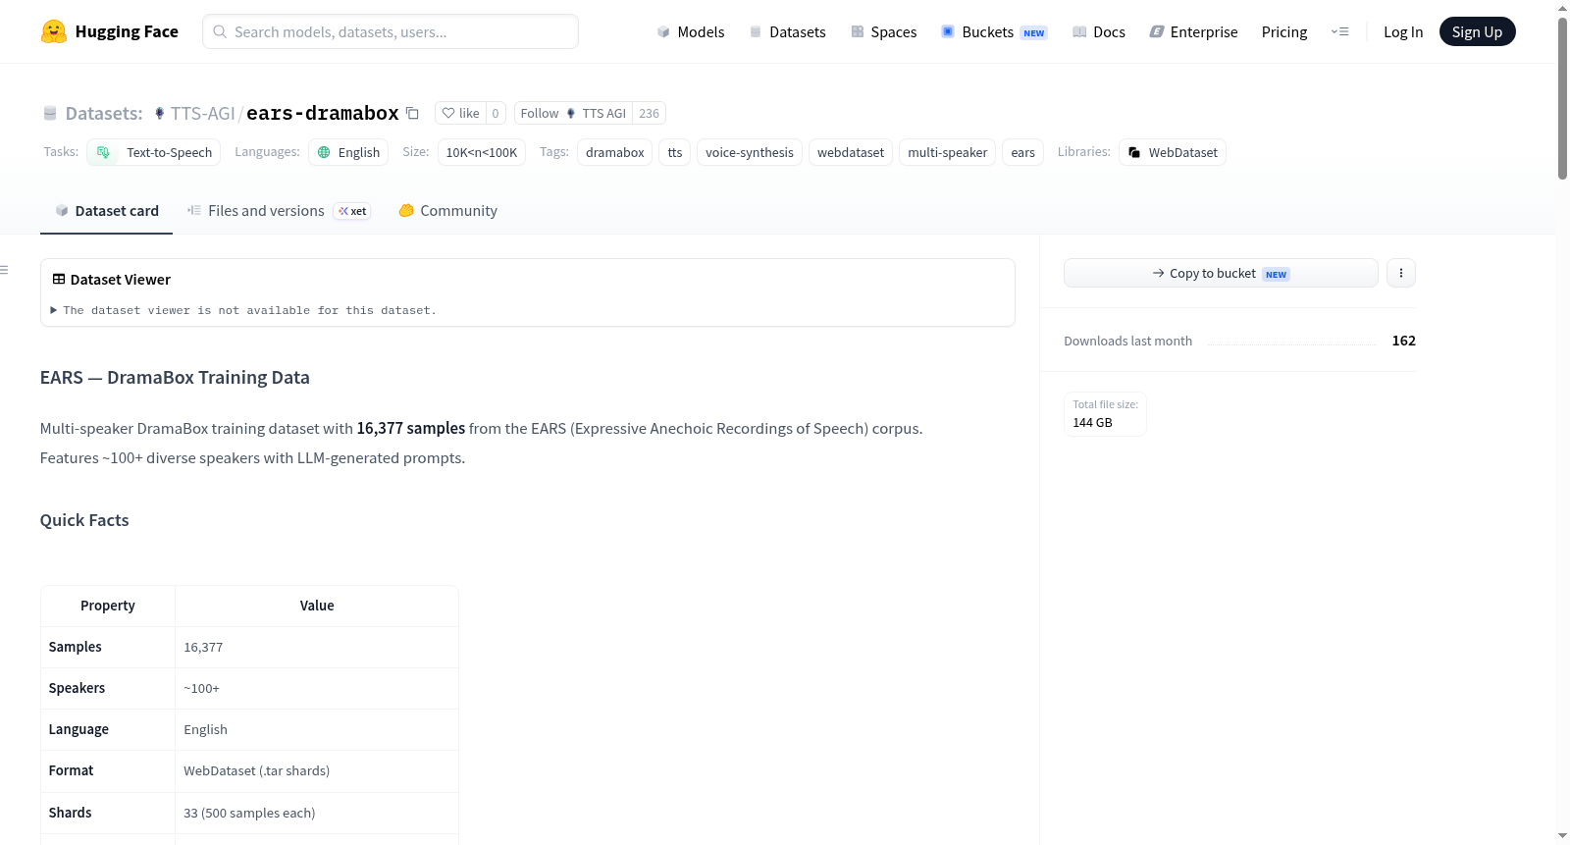This screenshot has height=845, width=1570.
Task: Open the Enterprise page
Action: (x=1193, y=32)
